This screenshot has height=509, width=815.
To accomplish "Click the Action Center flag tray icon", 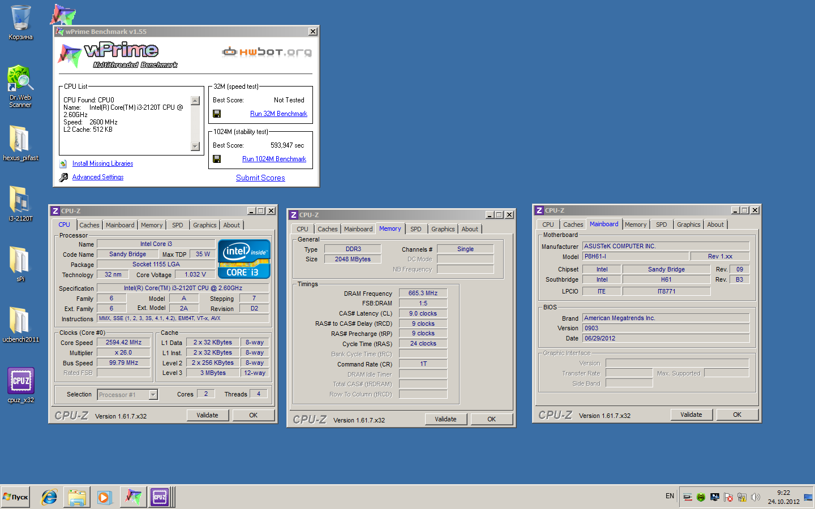I will click(x=728, y=497).
